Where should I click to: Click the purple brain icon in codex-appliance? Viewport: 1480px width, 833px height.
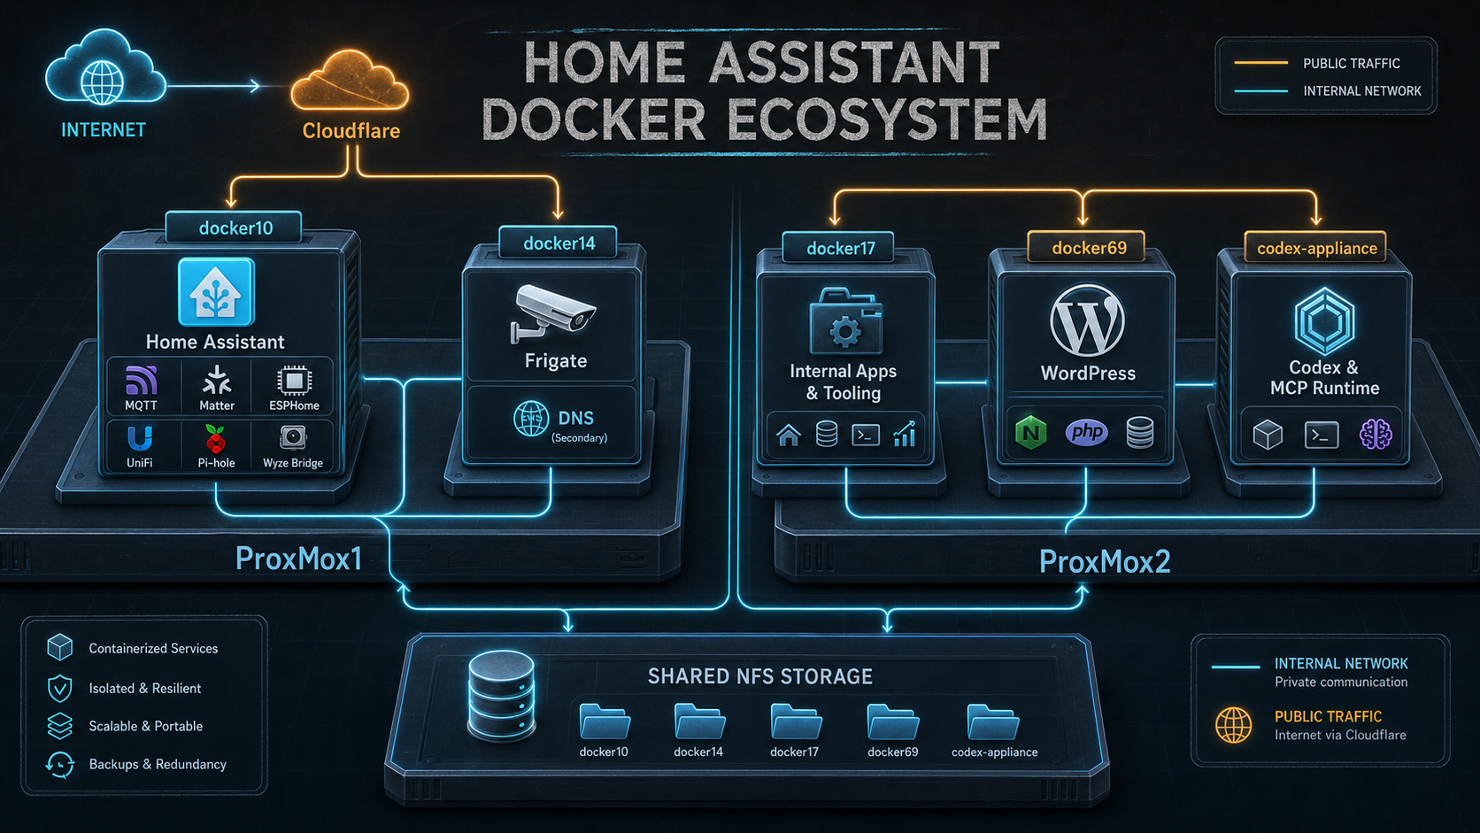pos(1376,434)
